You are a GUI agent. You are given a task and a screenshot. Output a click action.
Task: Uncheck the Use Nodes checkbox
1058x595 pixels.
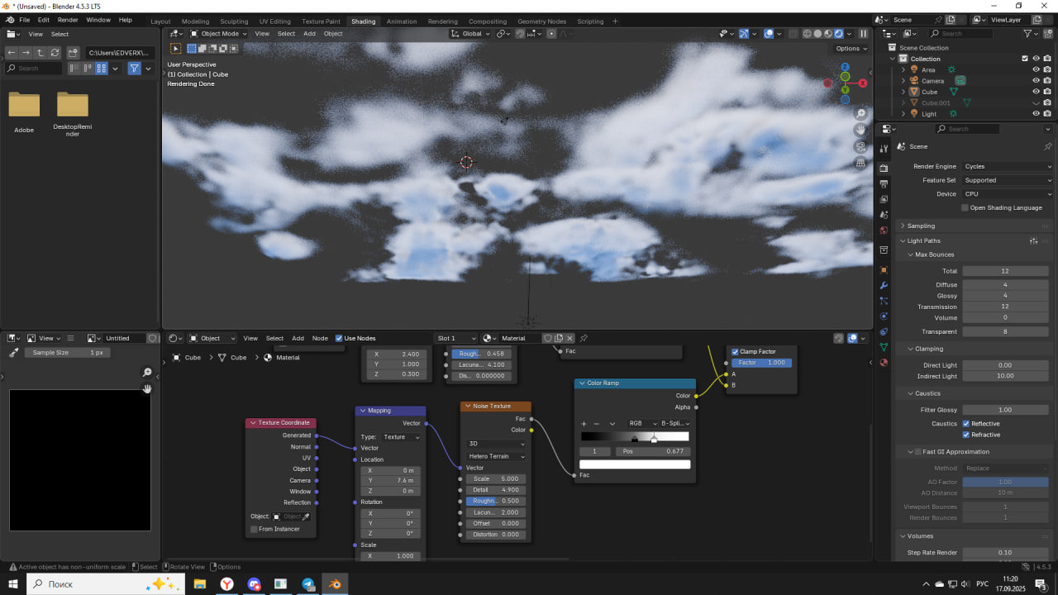[x=339, y=338]
